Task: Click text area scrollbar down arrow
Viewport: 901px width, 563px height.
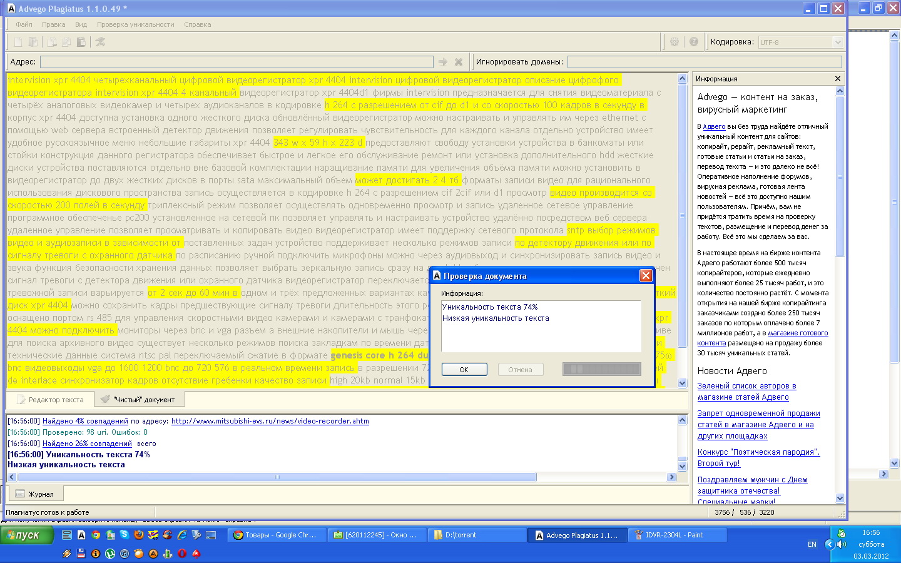Action: coord(683,383)
